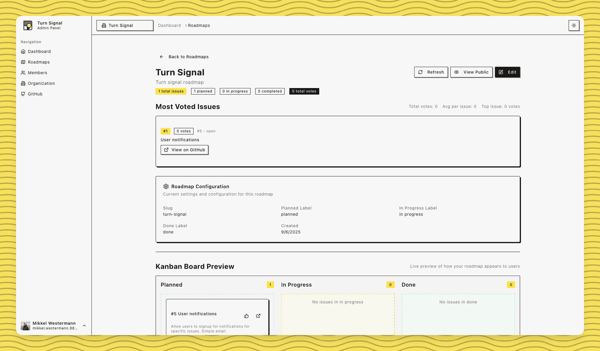The height and width of the screenshot is (351, 600).
Task: Click the GitHub sidebar icon
Action: 23,94
